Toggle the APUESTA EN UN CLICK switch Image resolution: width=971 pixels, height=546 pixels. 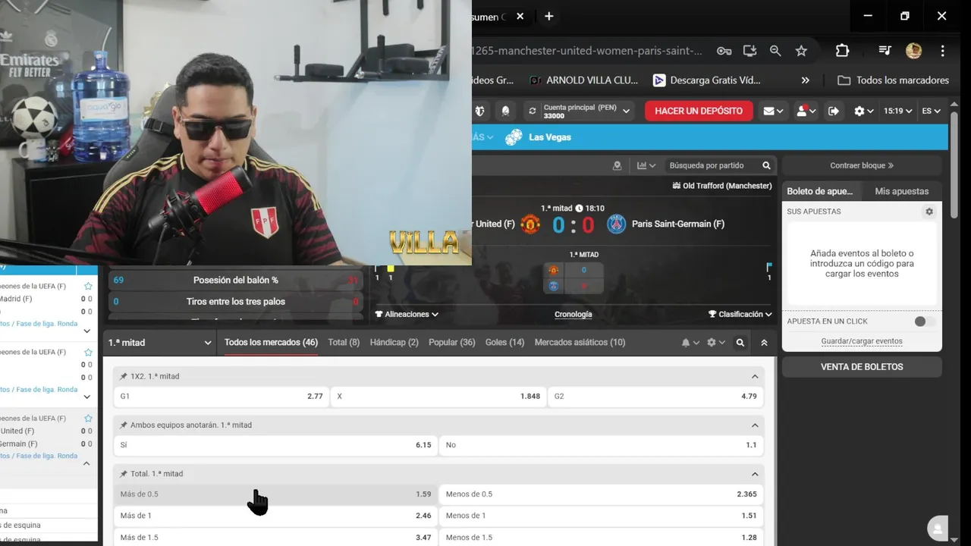(924, 322)
